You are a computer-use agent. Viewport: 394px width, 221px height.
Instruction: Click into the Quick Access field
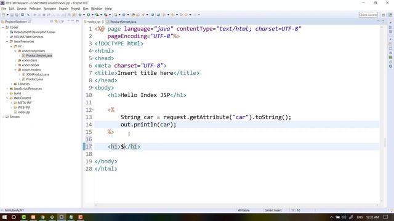click(368, 15)
